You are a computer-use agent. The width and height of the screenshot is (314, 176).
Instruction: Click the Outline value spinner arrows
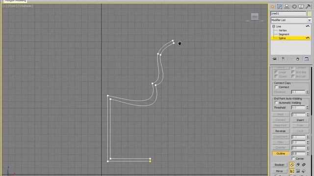308,154
